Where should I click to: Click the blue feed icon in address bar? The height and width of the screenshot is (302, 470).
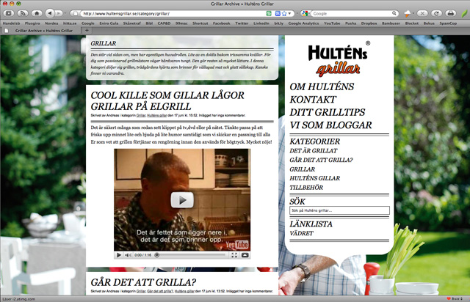tap(278, 13)
